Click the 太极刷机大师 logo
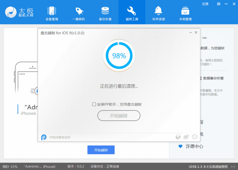This screenshot has height=170, width=238. pyautogui.click(x=19, y=12)
